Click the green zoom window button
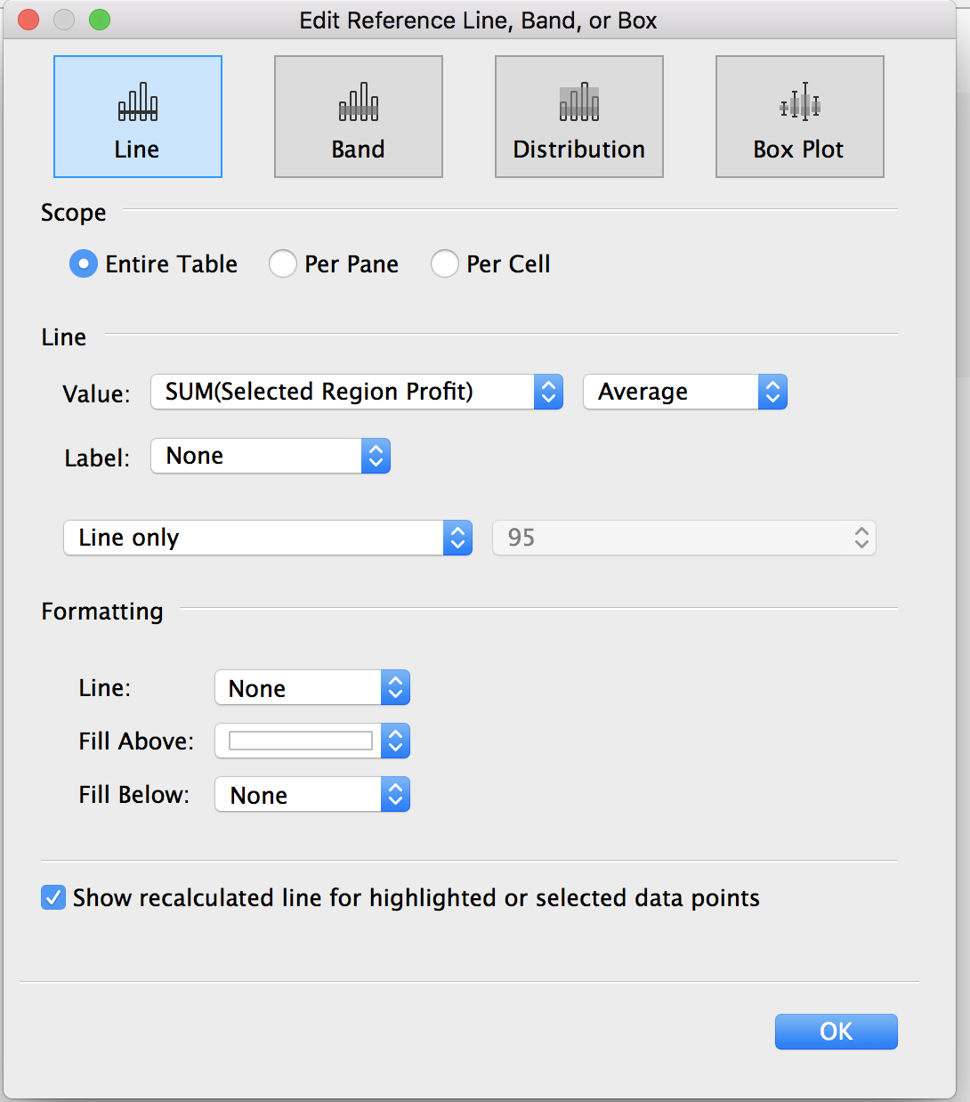 click(100, 20)
